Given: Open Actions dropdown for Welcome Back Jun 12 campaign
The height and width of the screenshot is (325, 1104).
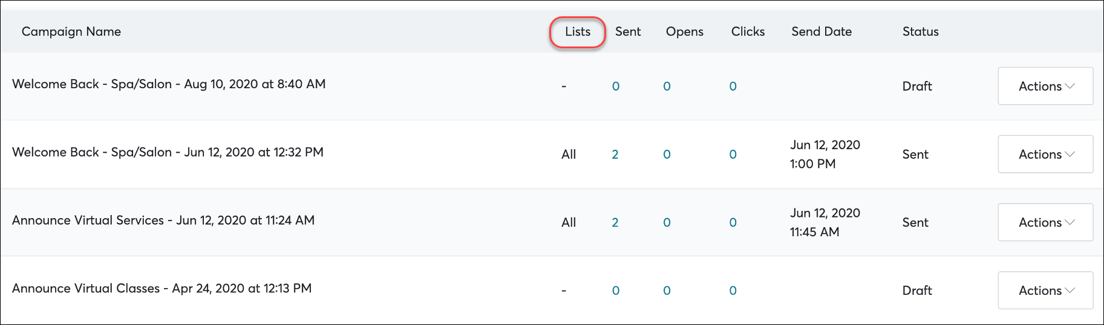Looking at the screenshot, I should tap(1045, 154).
